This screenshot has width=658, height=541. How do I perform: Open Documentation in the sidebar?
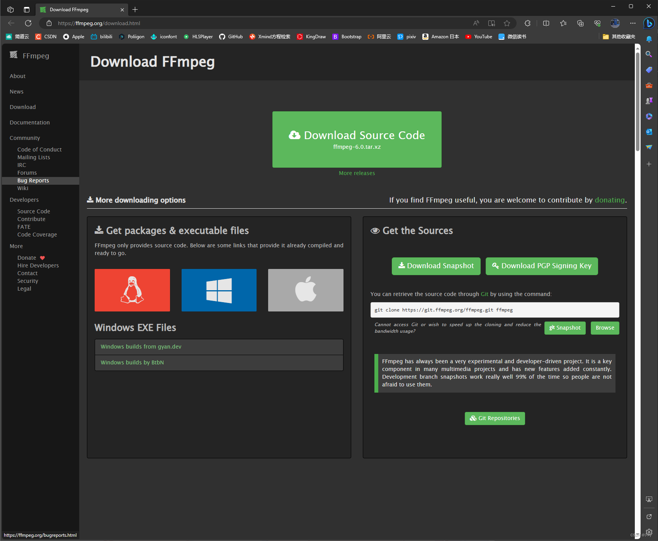30,122
